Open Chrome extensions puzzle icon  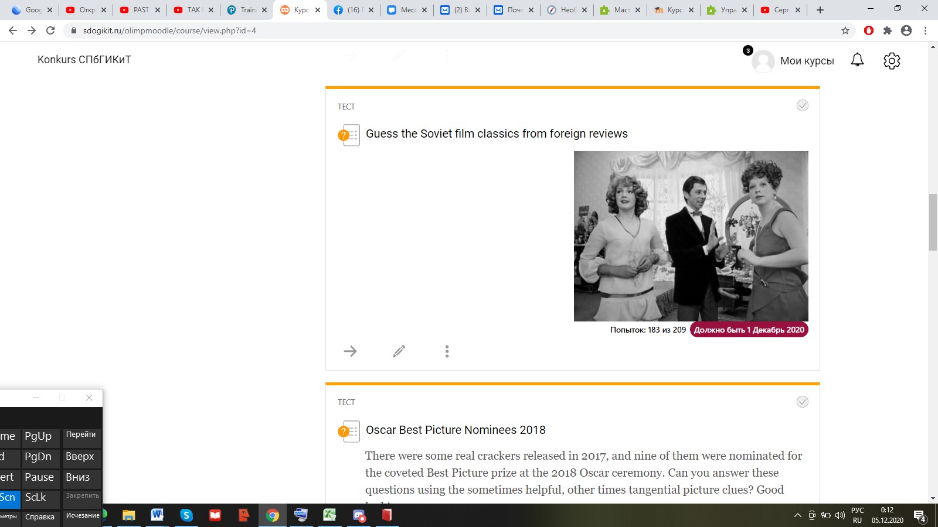click(x=888, y=30)
